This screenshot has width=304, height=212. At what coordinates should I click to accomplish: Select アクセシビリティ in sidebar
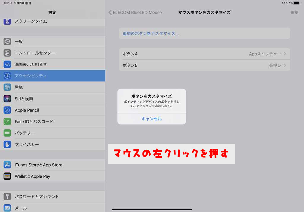pyautogui.click(x=53, y=76)
